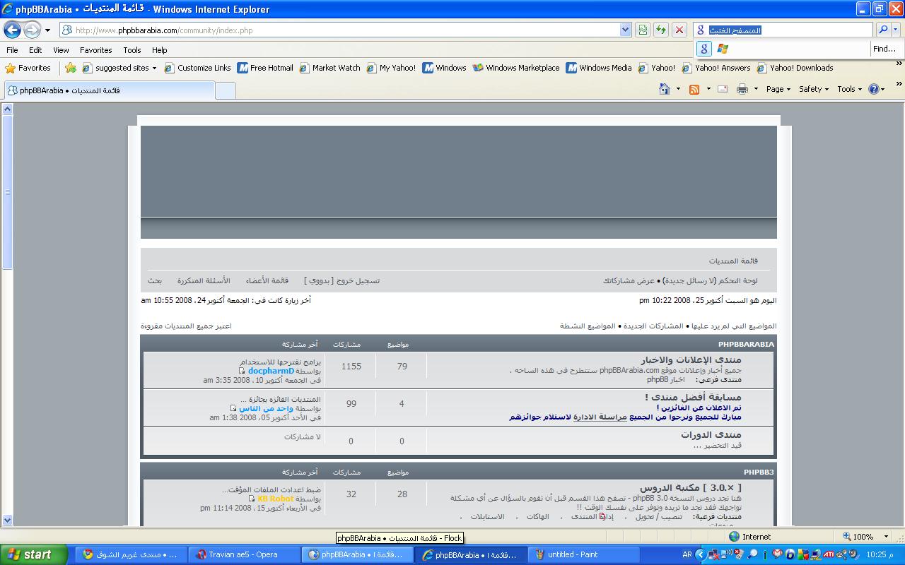Screen dimensions: 905x565
Task: Click the browser Back button
Action: 12,30
